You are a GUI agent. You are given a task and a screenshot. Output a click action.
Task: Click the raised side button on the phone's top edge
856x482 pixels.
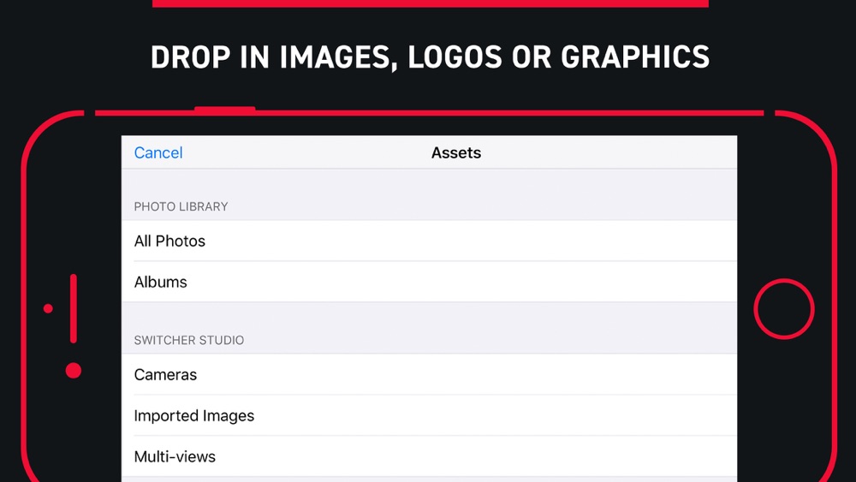[x=225, y=110]
